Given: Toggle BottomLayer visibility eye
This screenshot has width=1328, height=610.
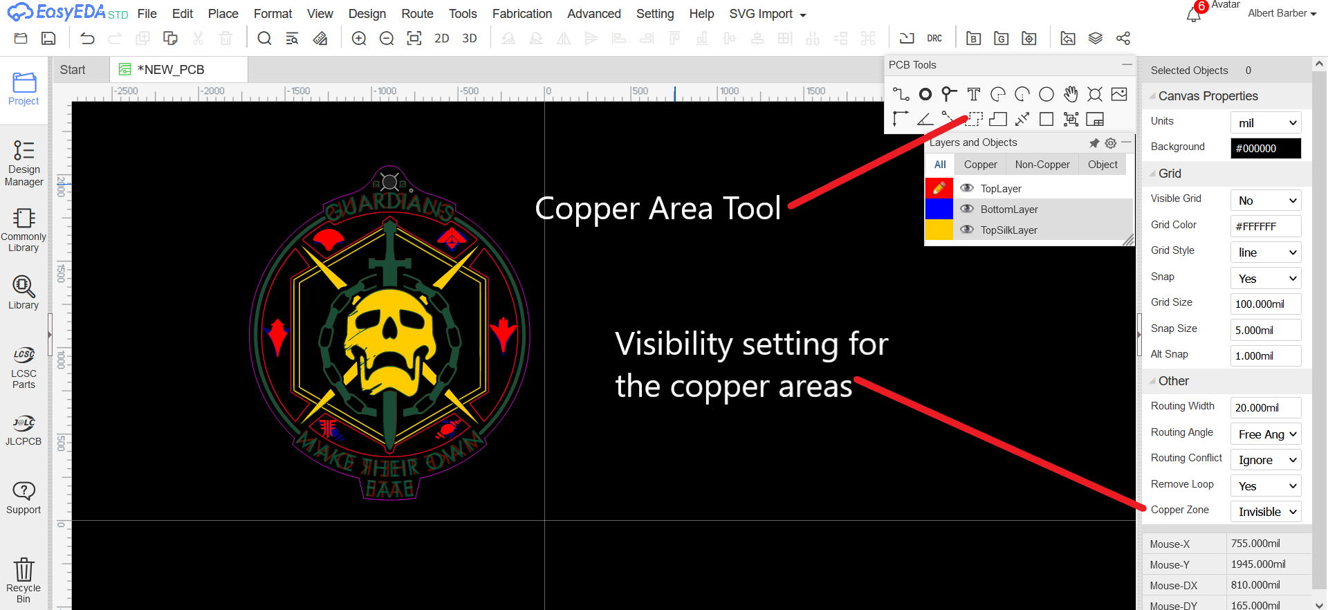Looking at the screenshot, I should point(967,209).
